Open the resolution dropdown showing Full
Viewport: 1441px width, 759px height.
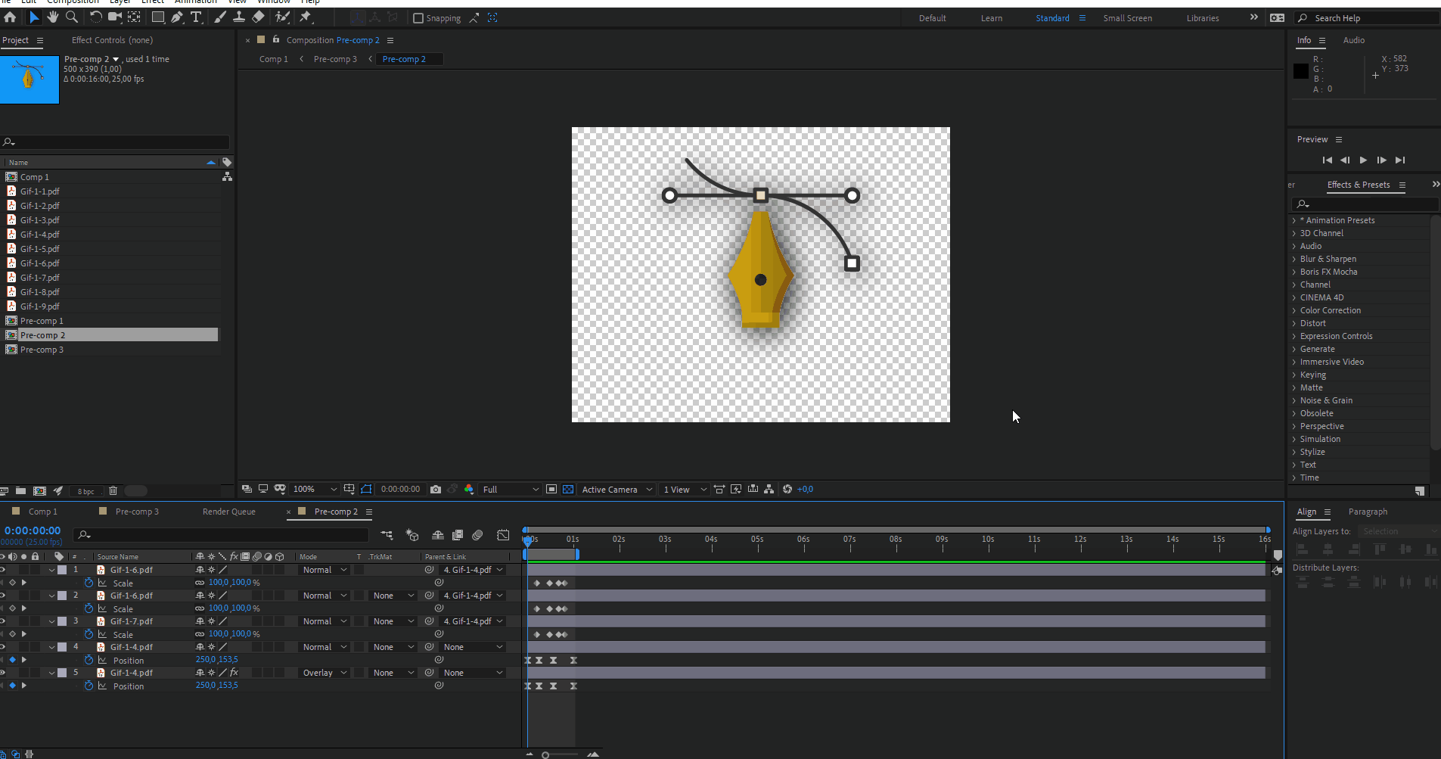pyautogui.click(x=511, y=490)
